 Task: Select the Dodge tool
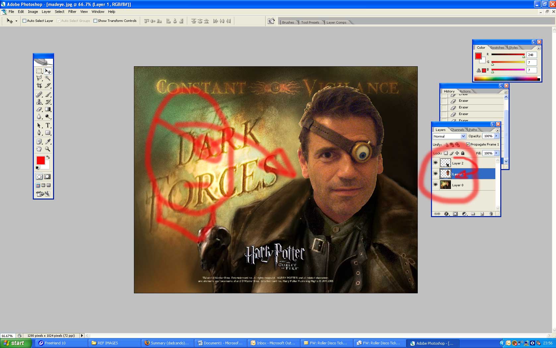coord(48,116)
